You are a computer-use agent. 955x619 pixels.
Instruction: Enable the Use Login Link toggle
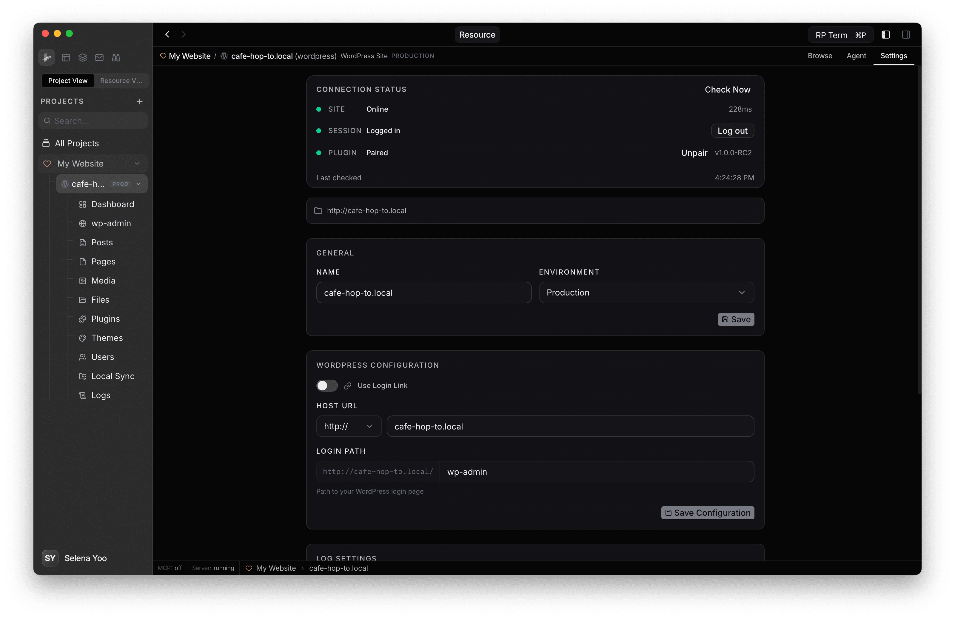point(326,386)
